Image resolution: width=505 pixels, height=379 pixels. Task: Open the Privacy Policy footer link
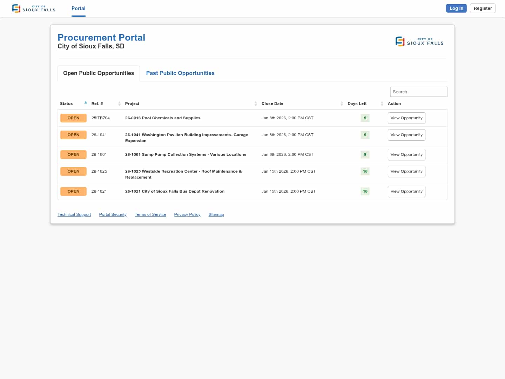click(187, 215)
